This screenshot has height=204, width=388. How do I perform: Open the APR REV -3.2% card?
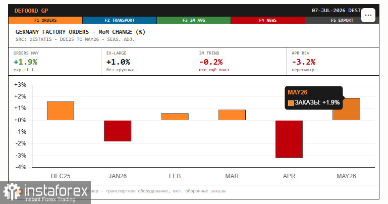click(332, 62)
